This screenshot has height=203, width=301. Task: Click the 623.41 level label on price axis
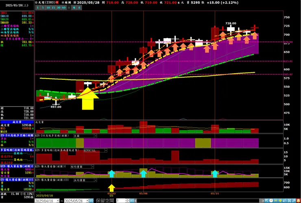coord(288,61)
